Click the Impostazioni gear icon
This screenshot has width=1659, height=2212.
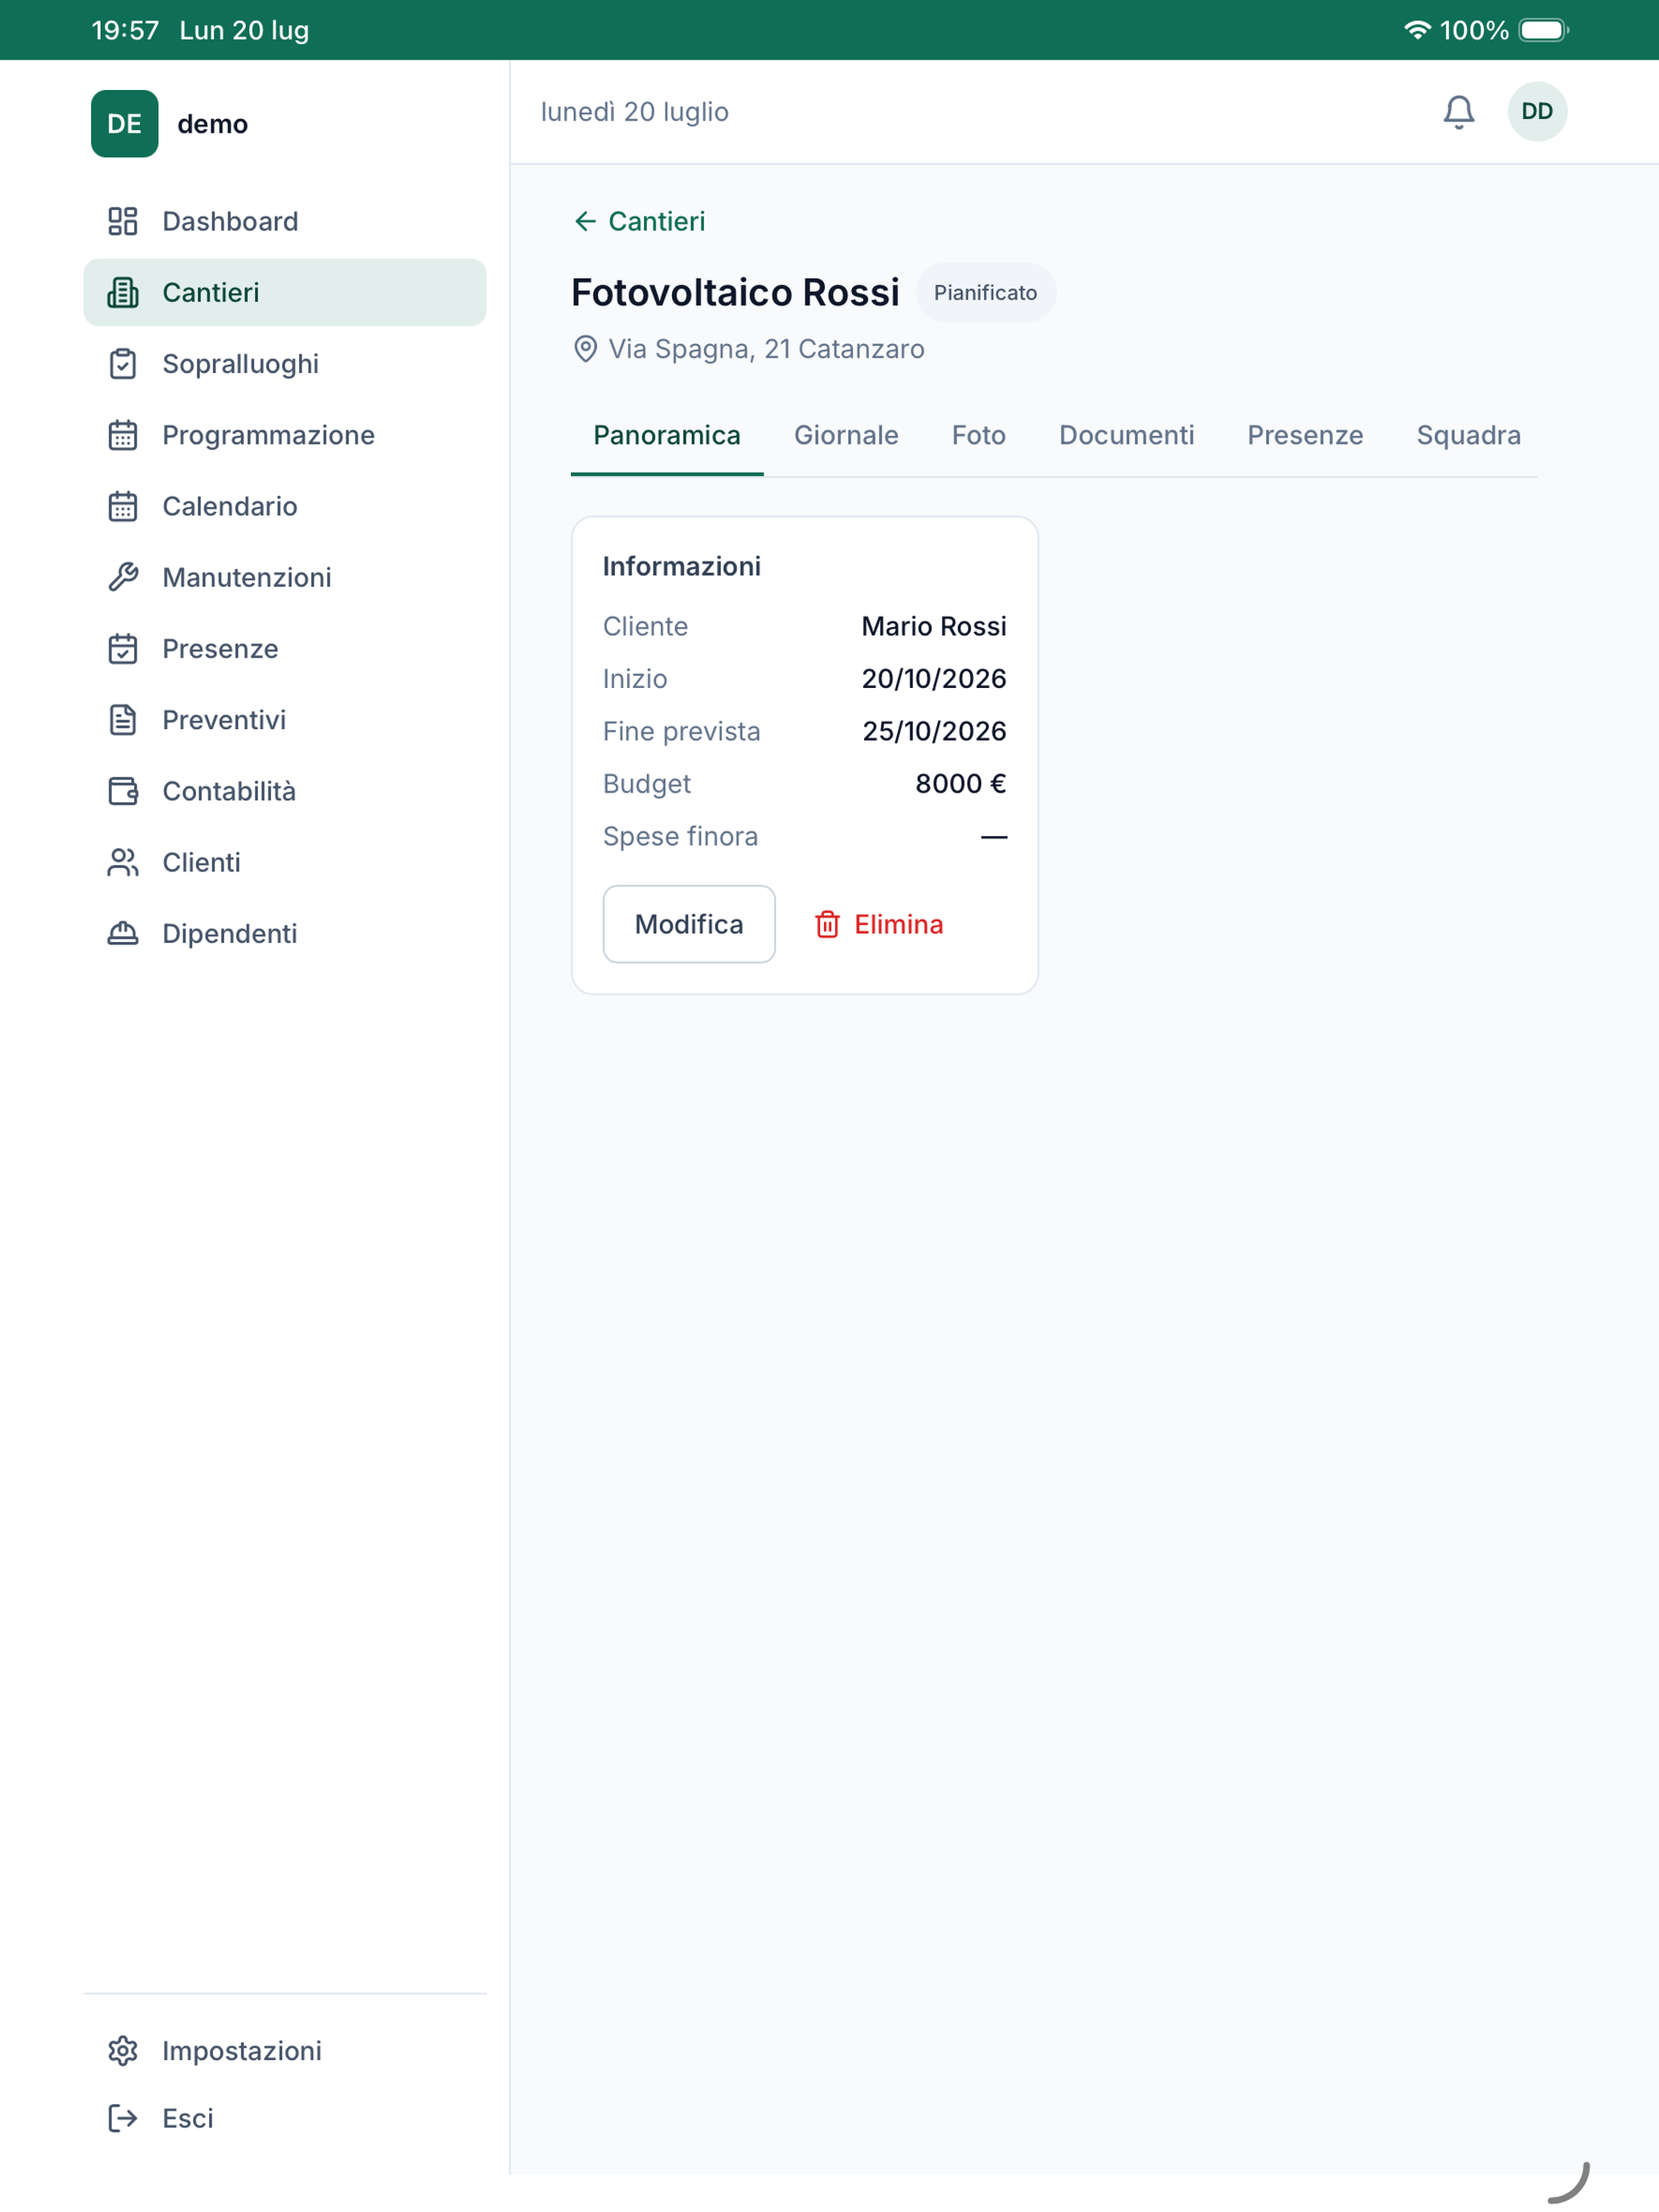[x=122, y=2050]
